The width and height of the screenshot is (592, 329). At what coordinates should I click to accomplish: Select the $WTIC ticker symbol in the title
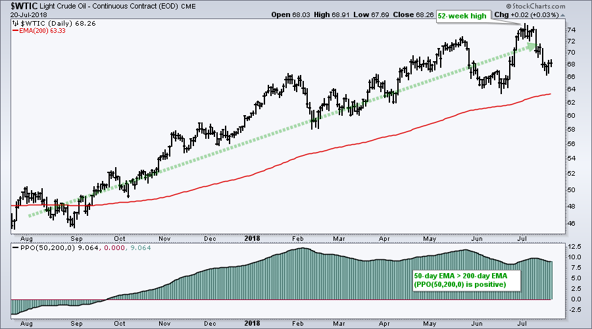(24, 7)
